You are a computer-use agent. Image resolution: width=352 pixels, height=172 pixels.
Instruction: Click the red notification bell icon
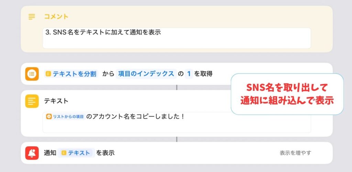(x=32, y=153)
